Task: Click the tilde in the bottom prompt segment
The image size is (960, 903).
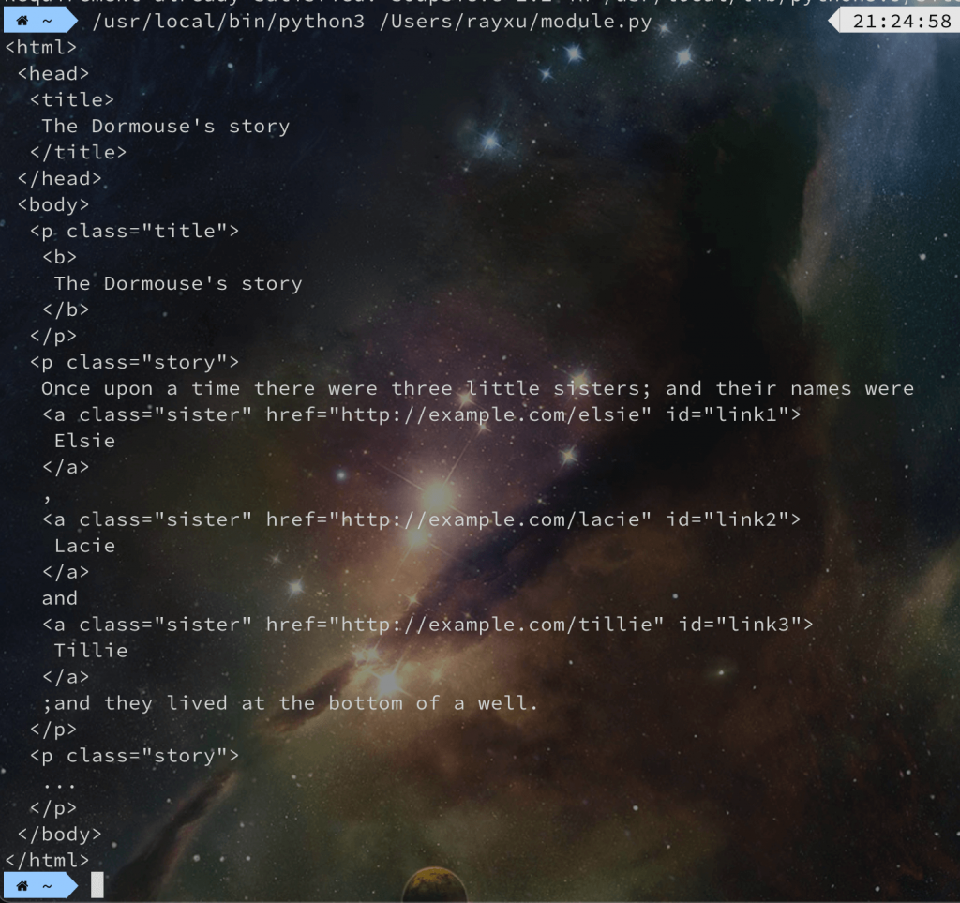Action: [x=47, y=886]
